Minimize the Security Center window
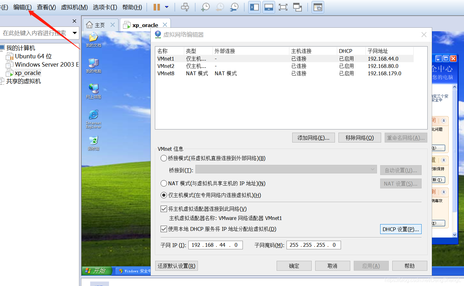Screen dimensions: 464x286 coord(439,58)
